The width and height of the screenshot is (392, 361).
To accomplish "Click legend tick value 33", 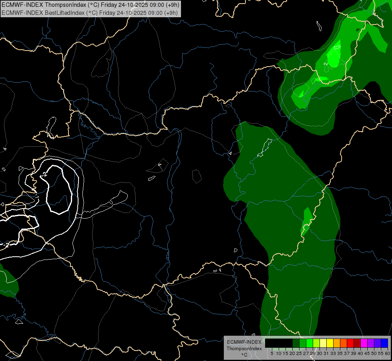I will [x=333, y=353].
